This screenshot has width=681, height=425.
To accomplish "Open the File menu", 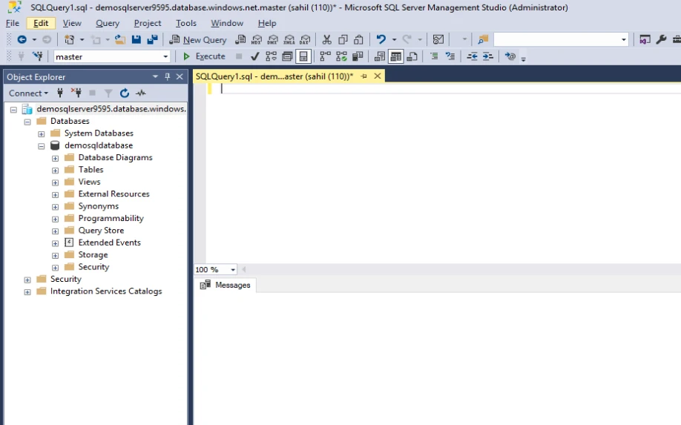I will pos(12,23).
